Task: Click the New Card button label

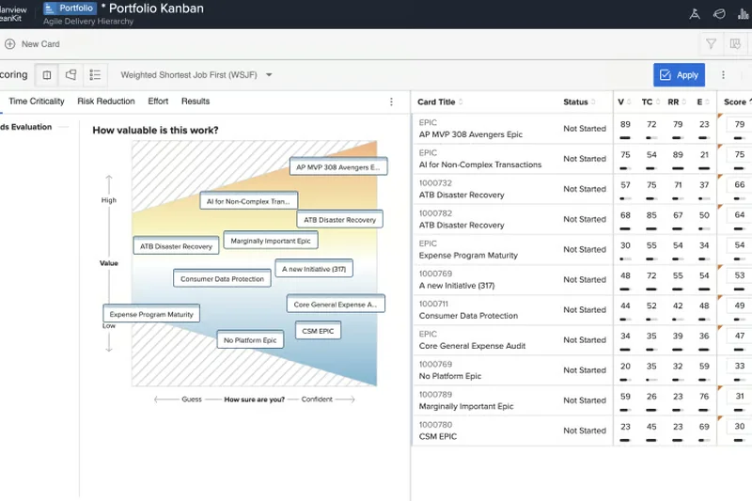Action: (x=40, y=44)
